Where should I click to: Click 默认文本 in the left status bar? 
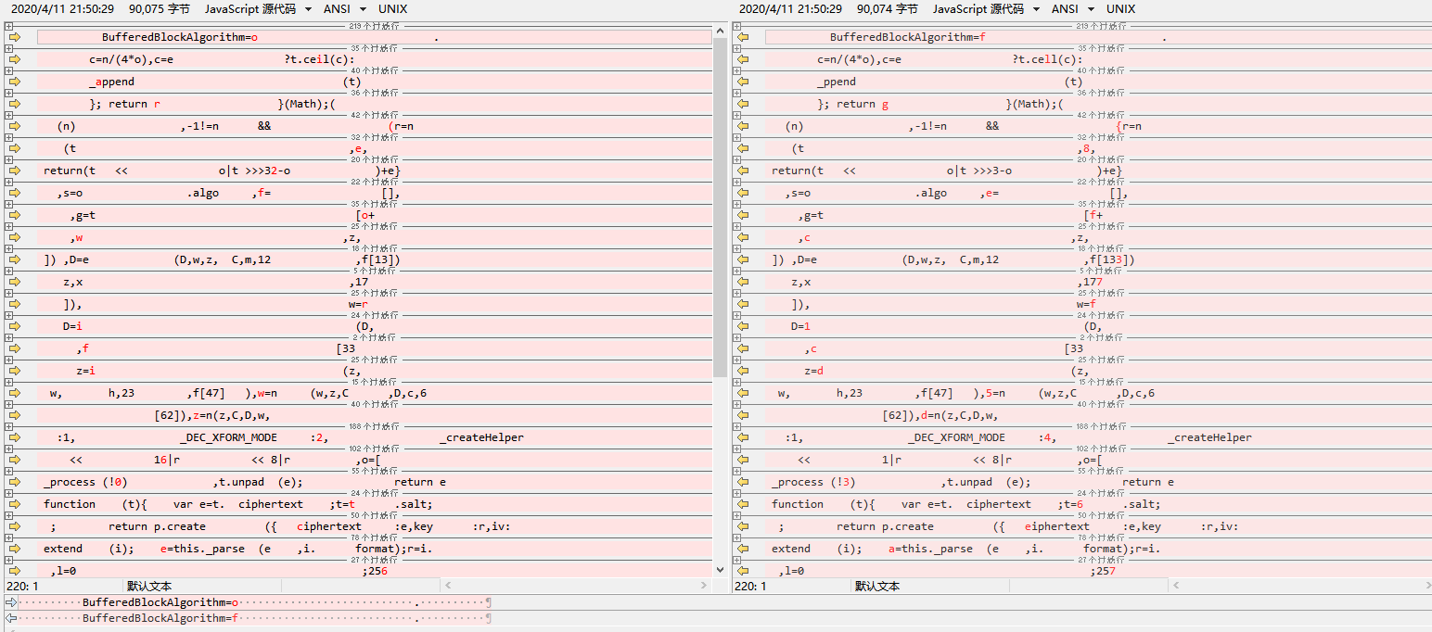(148, 586)
